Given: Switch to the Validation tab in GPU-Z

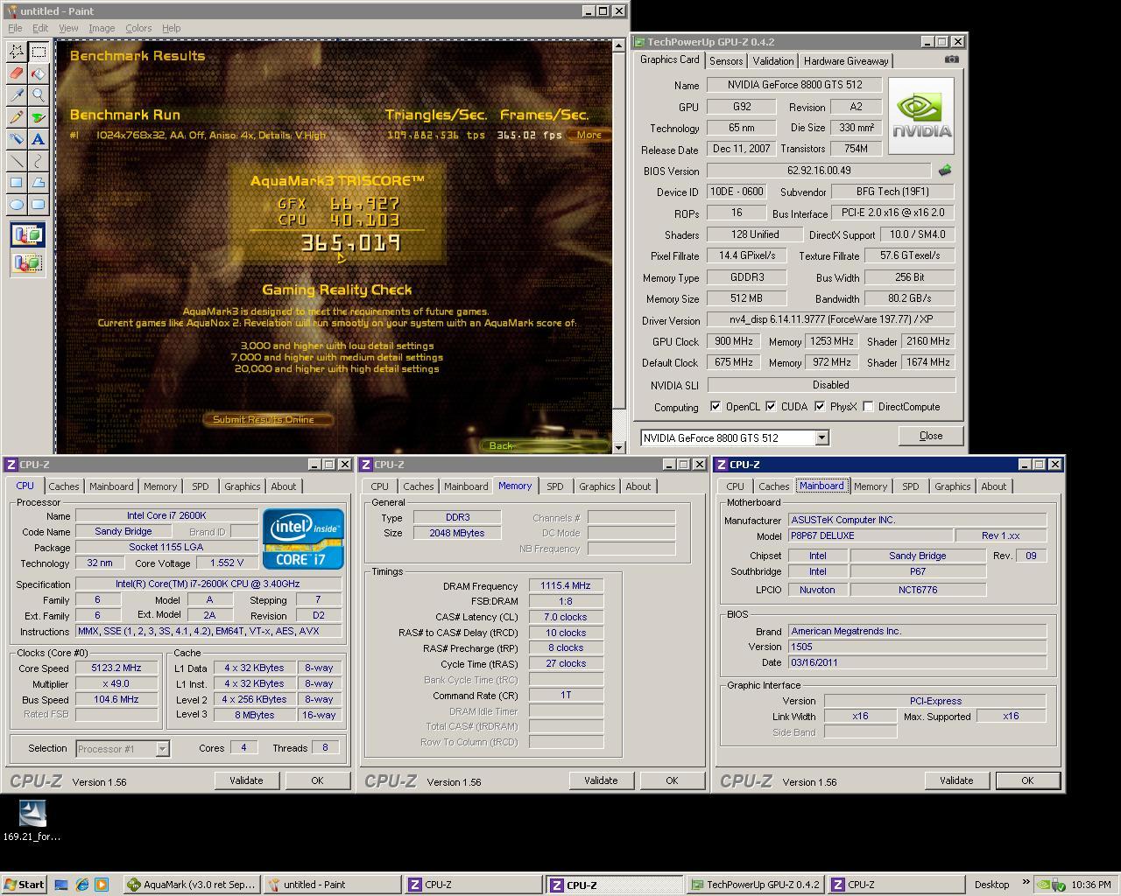Looking at the screenshot, I should click(x=772, y=61).
